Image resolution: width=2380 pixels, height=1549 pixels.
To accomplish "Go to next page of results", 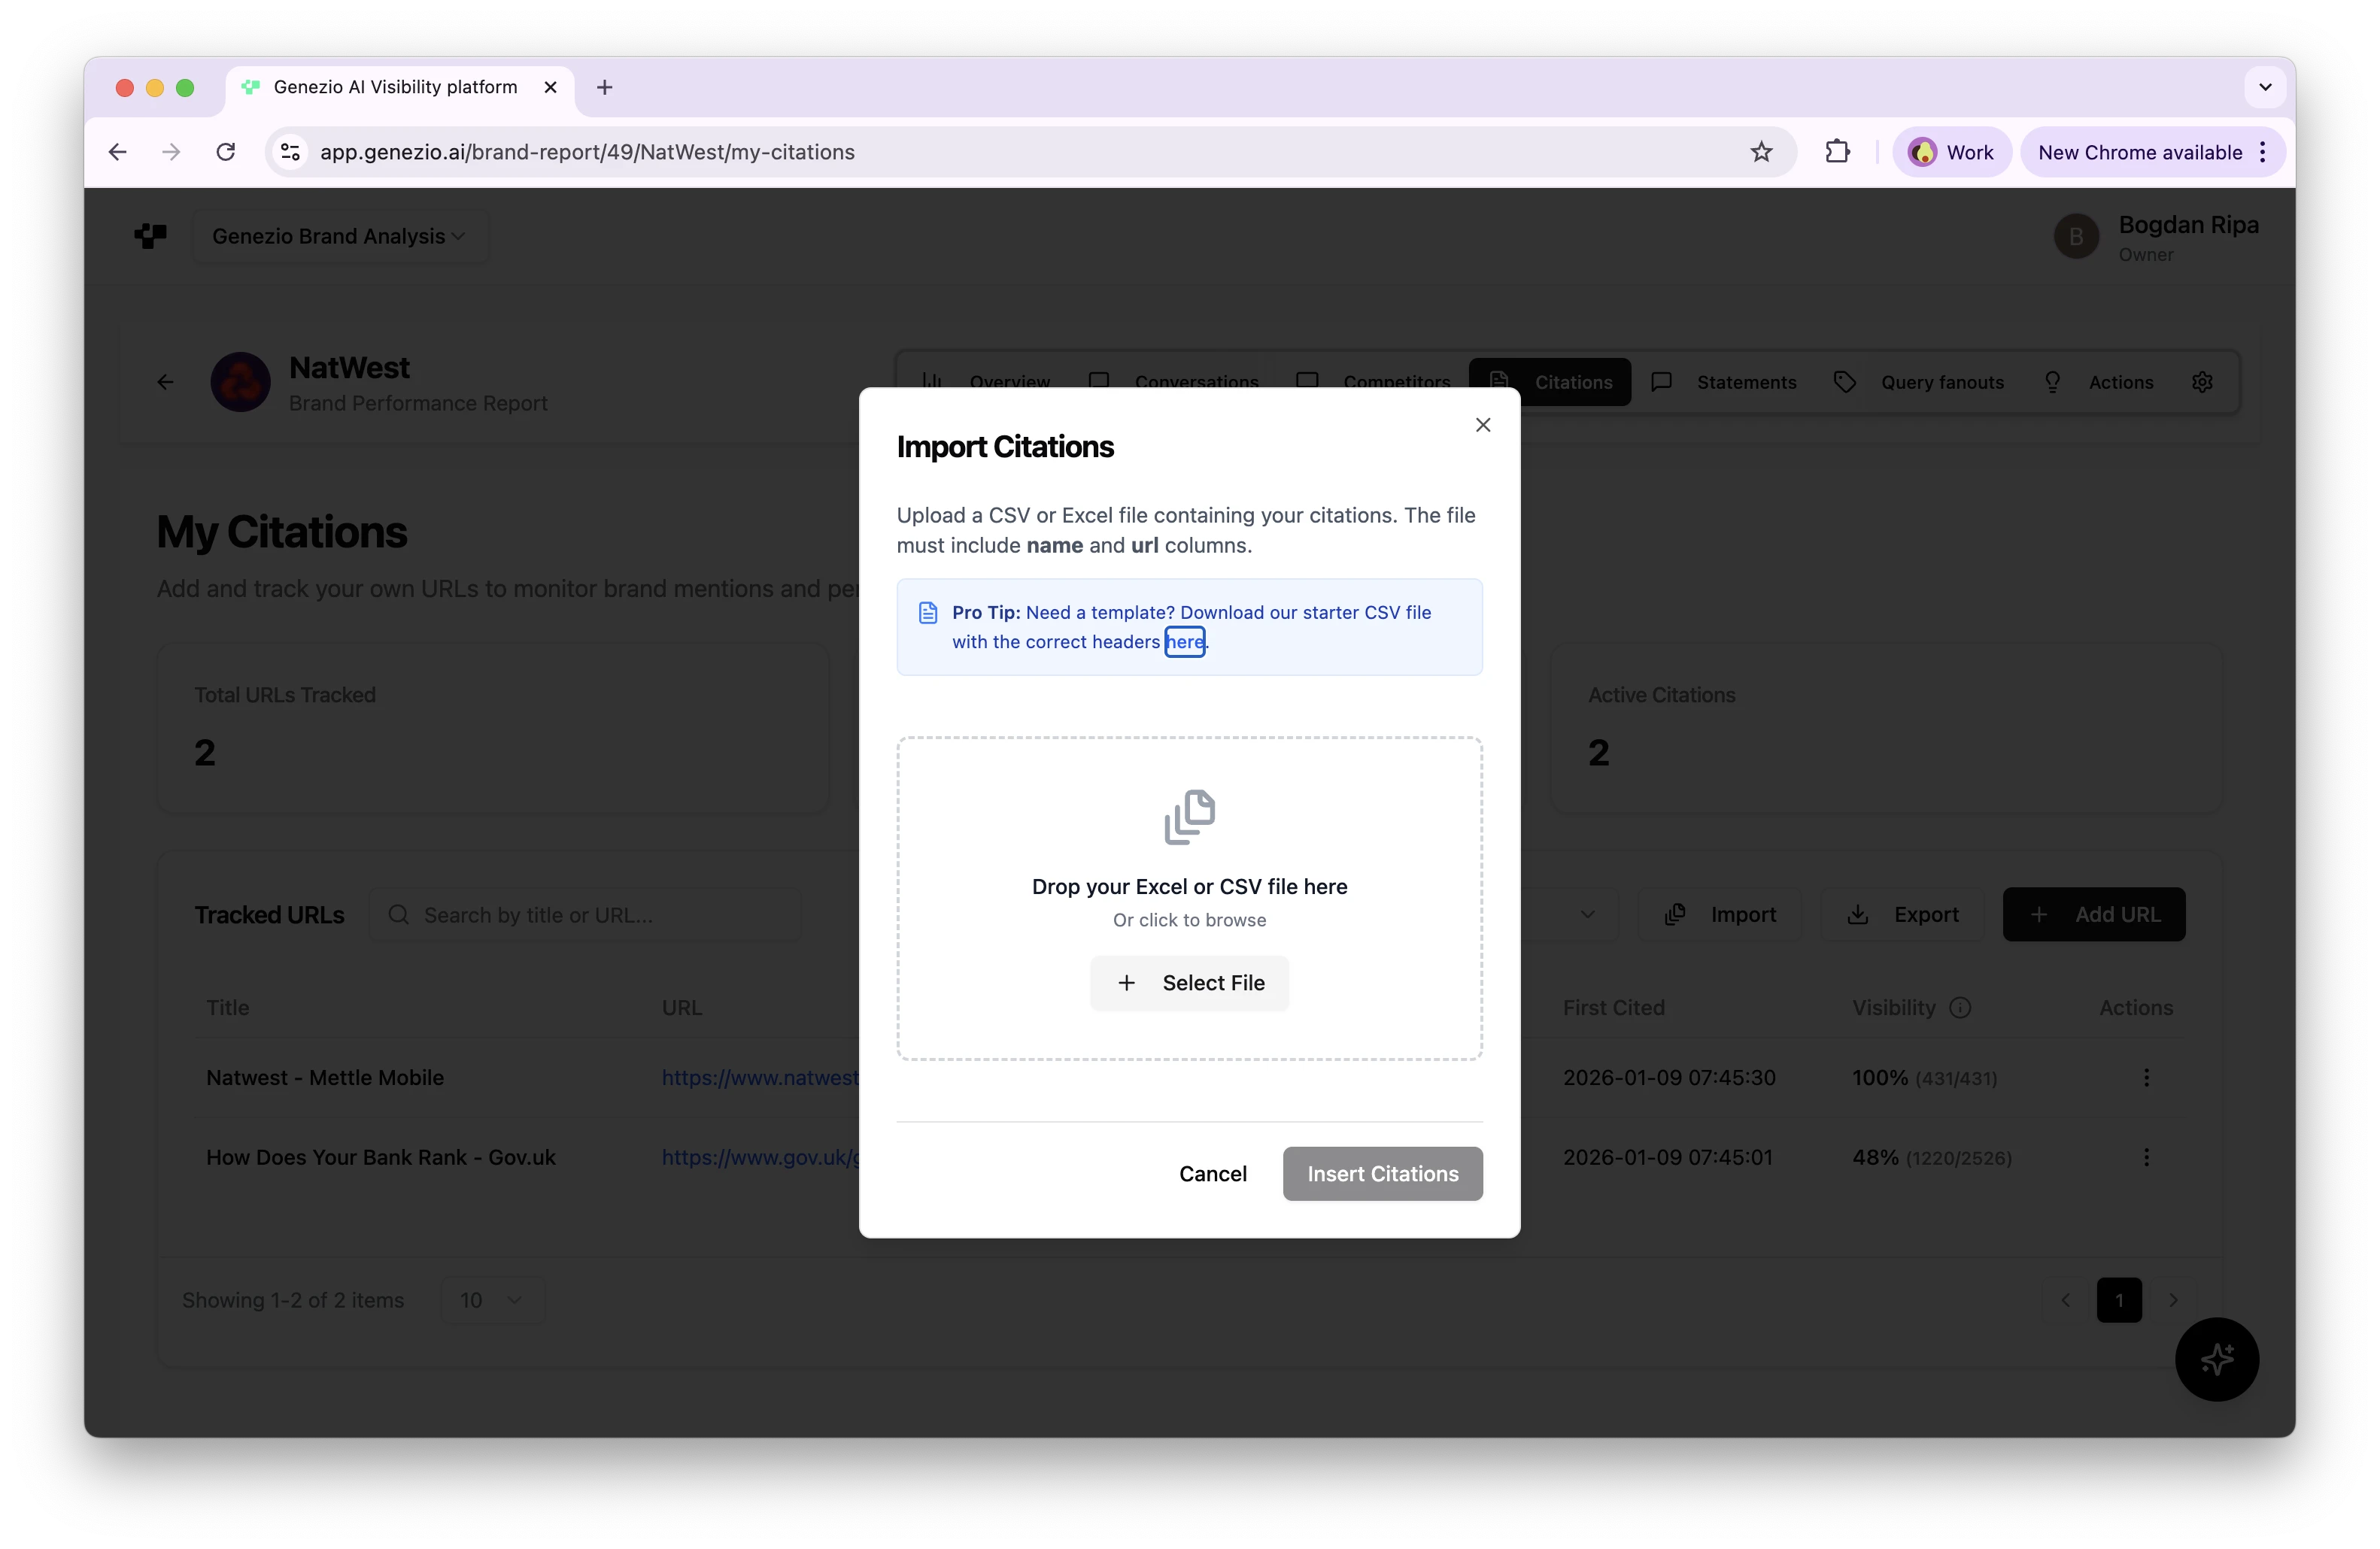I will pos(2173,1300).
